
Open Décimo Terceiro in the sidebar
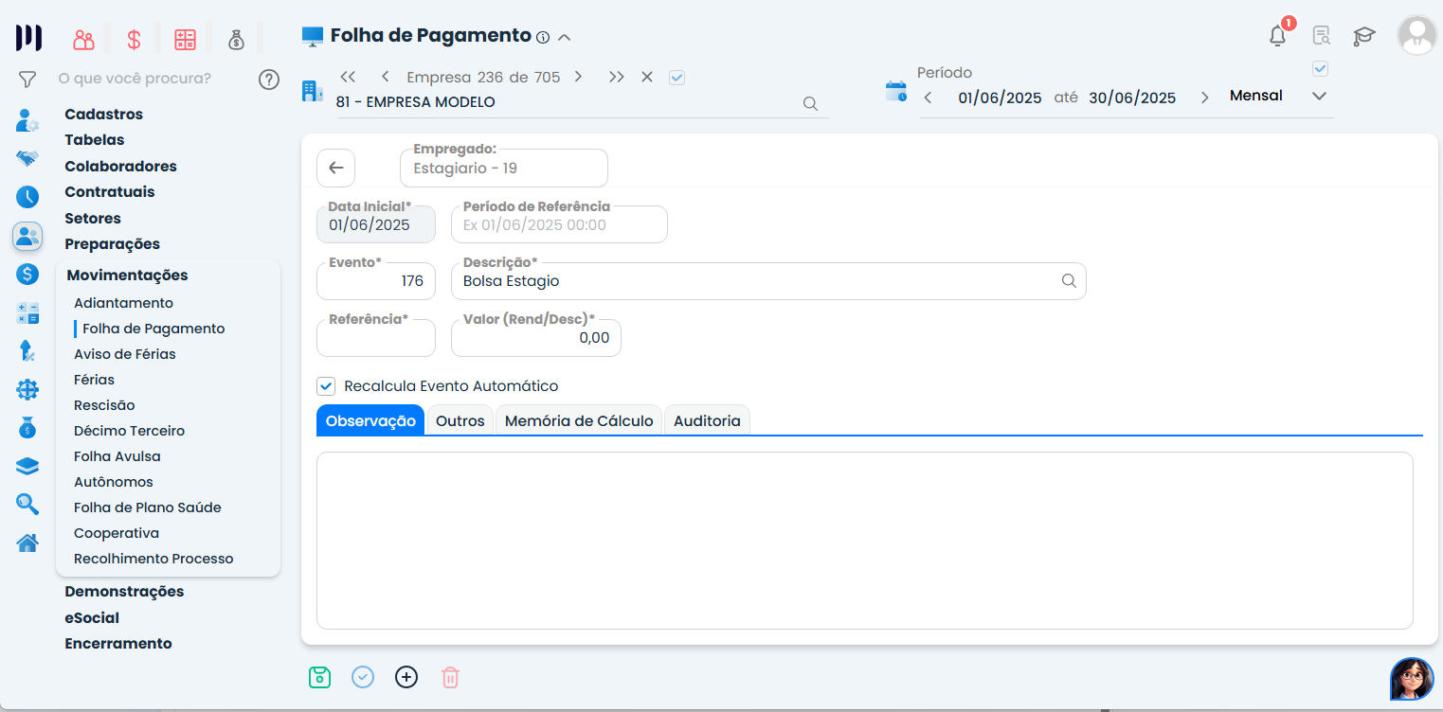130,431
